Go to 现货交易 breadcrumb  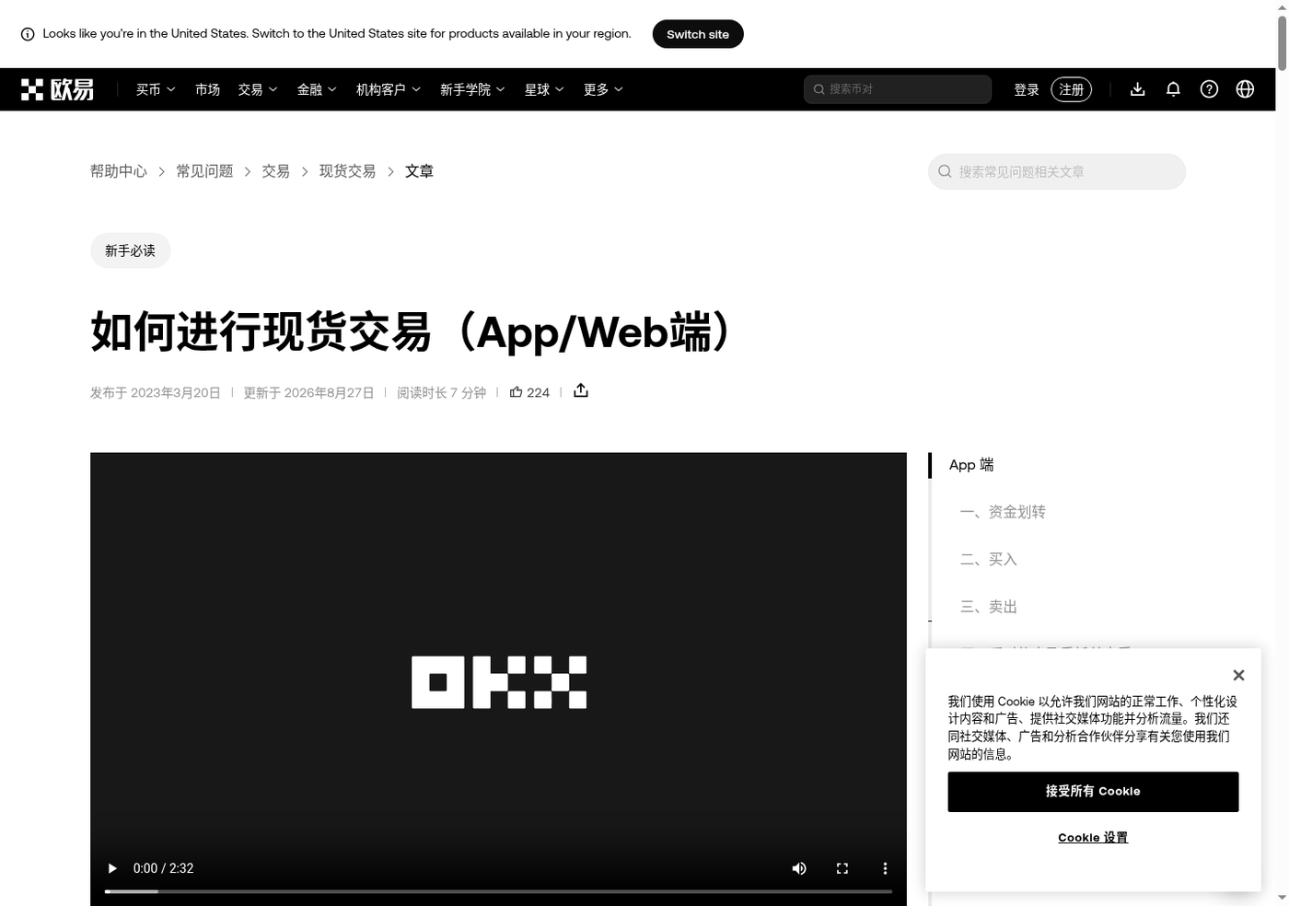347,171
